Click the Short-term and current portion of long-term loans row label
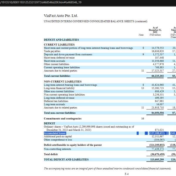Viewport: 176px width, 176px height. click(88, 48)
